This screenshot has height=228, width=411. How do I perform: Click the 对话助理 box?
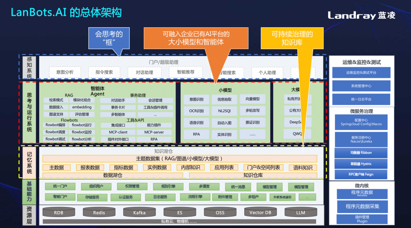[144, 72]
